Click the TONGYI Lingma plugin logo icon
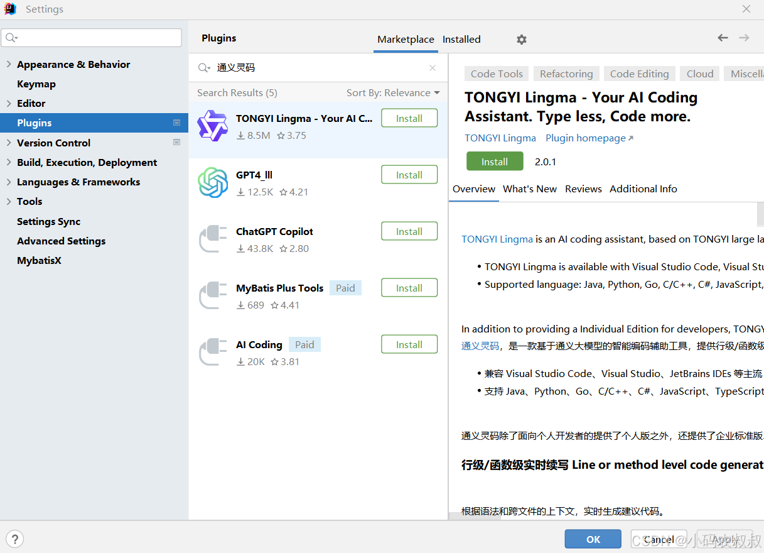 pyautogui.click(x=212, y=126)
